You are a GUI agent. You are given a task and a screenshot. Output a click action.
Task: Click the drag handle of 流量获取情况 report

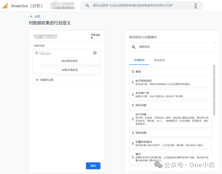point(133,144)
